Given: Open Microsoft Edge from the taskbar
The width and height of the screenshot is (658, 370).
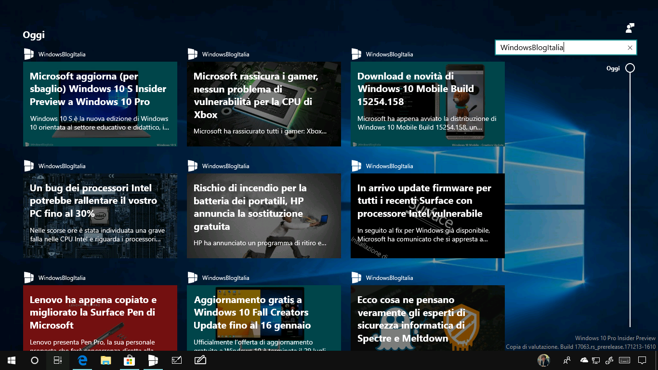Looking at the screenshot, I should (82, 360).
